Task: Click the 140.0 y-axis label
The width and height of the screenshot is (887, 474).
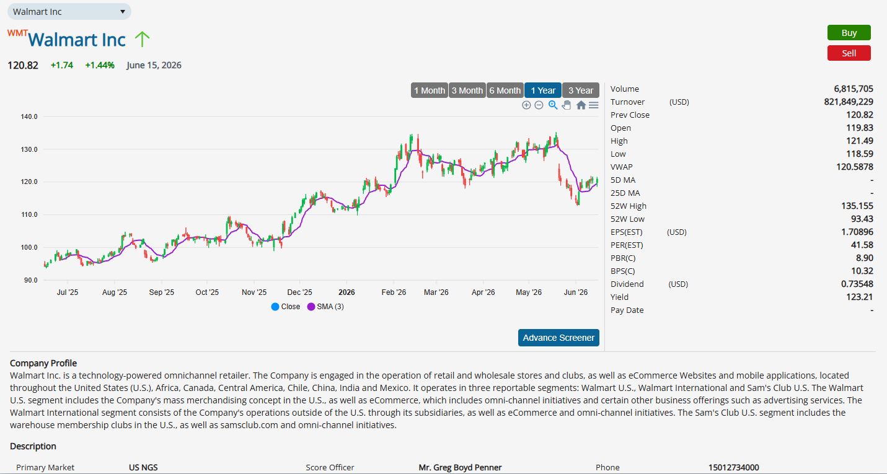Action: coord(30,116)
